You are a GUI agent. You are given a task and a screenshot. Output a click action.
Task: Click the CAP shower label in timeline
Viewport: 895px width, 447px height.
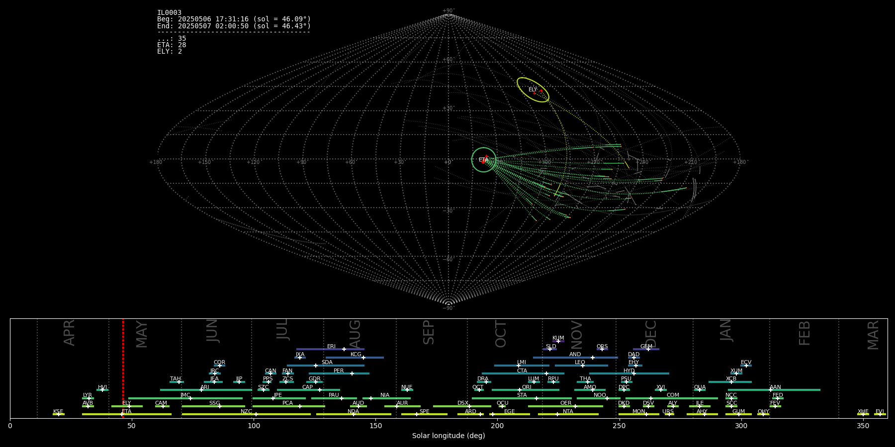click(308, 387)
